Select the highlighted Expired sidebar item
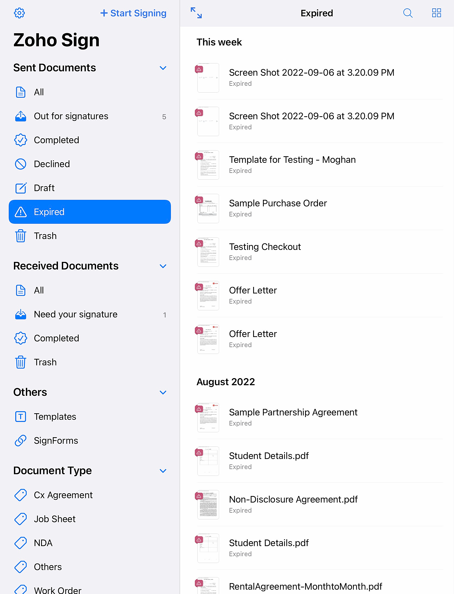The width and height of the screenshot is (454, 594). pyautogui.click(x=90, y=212)
